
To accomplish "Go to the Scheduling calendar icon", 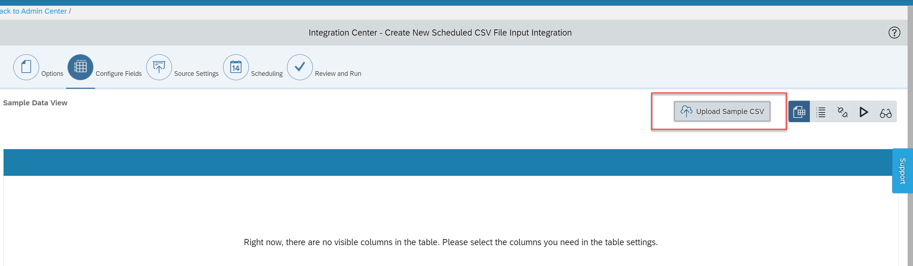I will coord(236,67).
